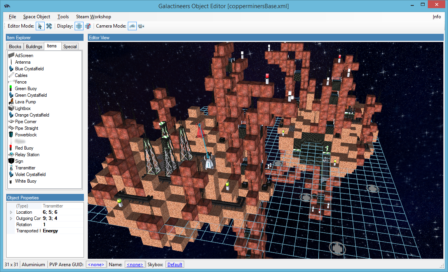448x272 pixels.
Task: Choose Transmitter in the item list
Action: click(25, 168)
